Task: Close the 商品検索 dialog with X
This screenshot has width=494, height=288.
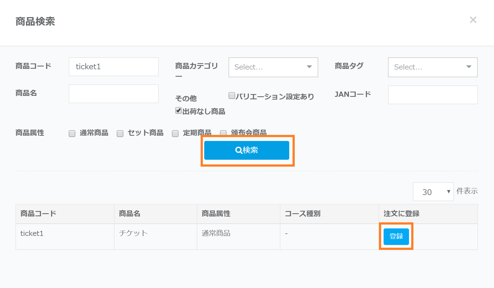Action: tap(473, 20)
